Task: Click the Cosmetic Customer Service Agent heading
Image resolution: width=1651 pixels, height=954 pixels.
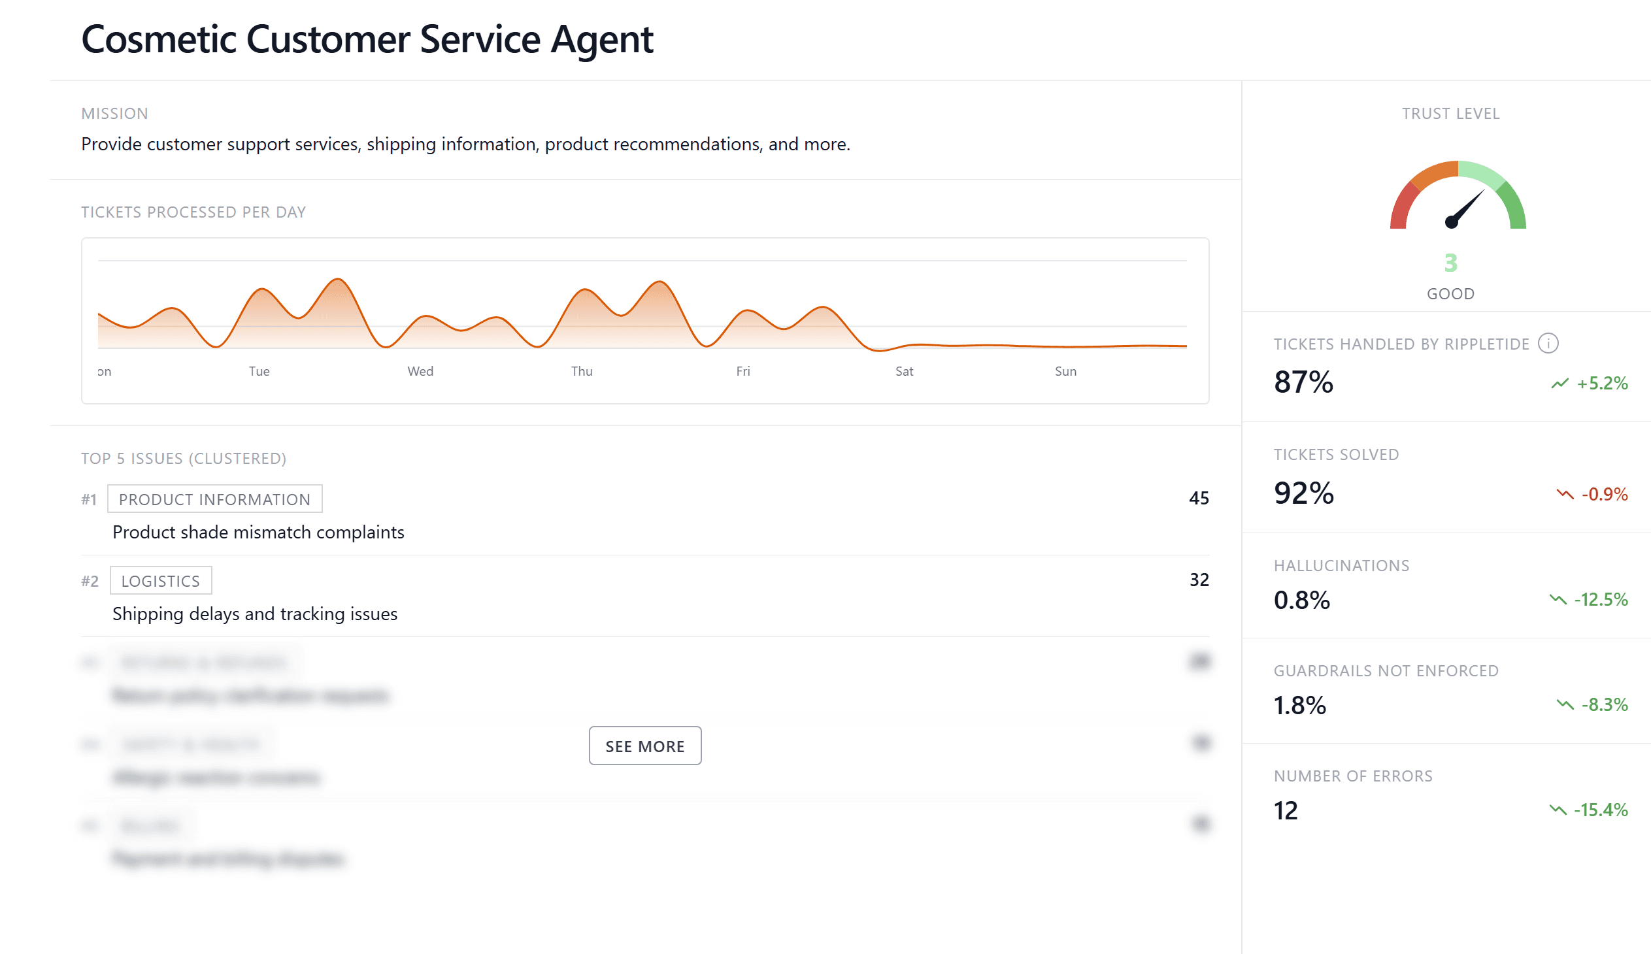Action: coord(367,39)
